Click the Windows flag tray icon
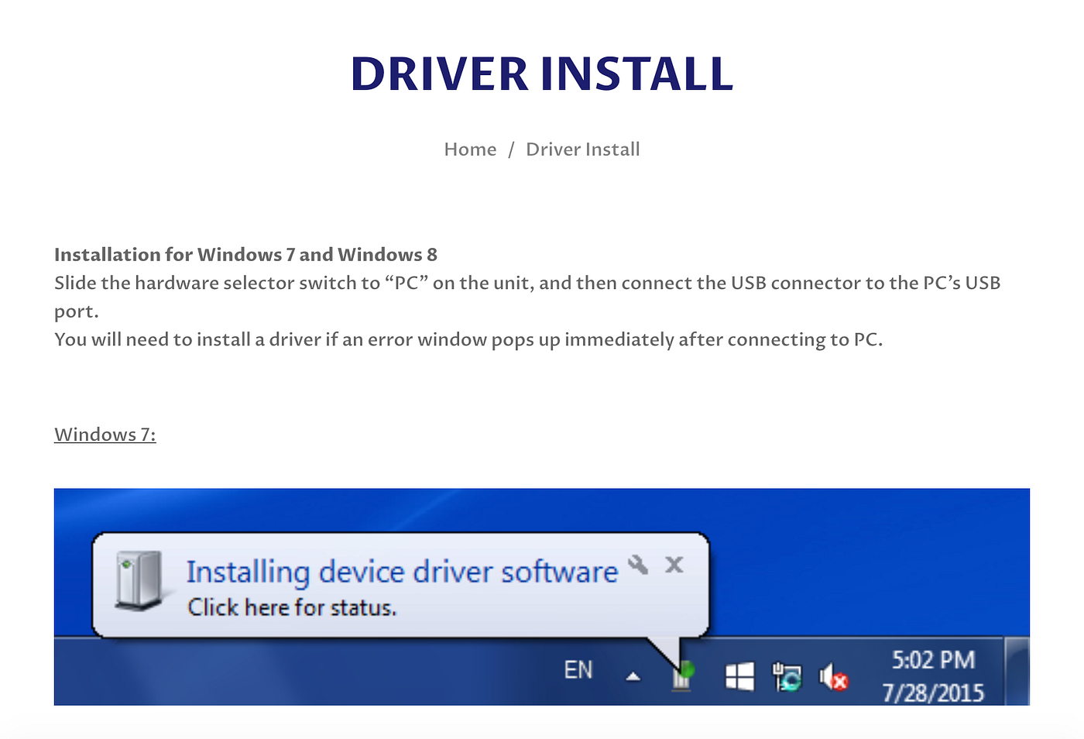The width and height of the screenshot is (1084, 739). 739,676
